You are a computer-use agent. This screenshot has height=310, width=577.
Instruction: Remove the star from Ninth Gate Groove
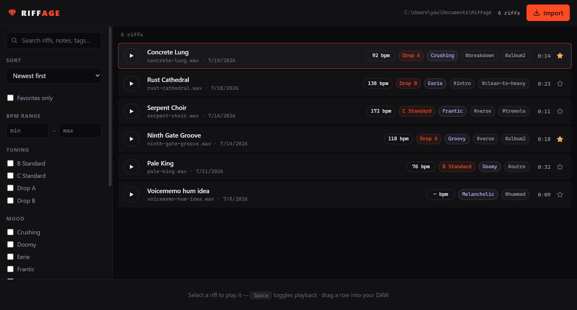point(560,139)
